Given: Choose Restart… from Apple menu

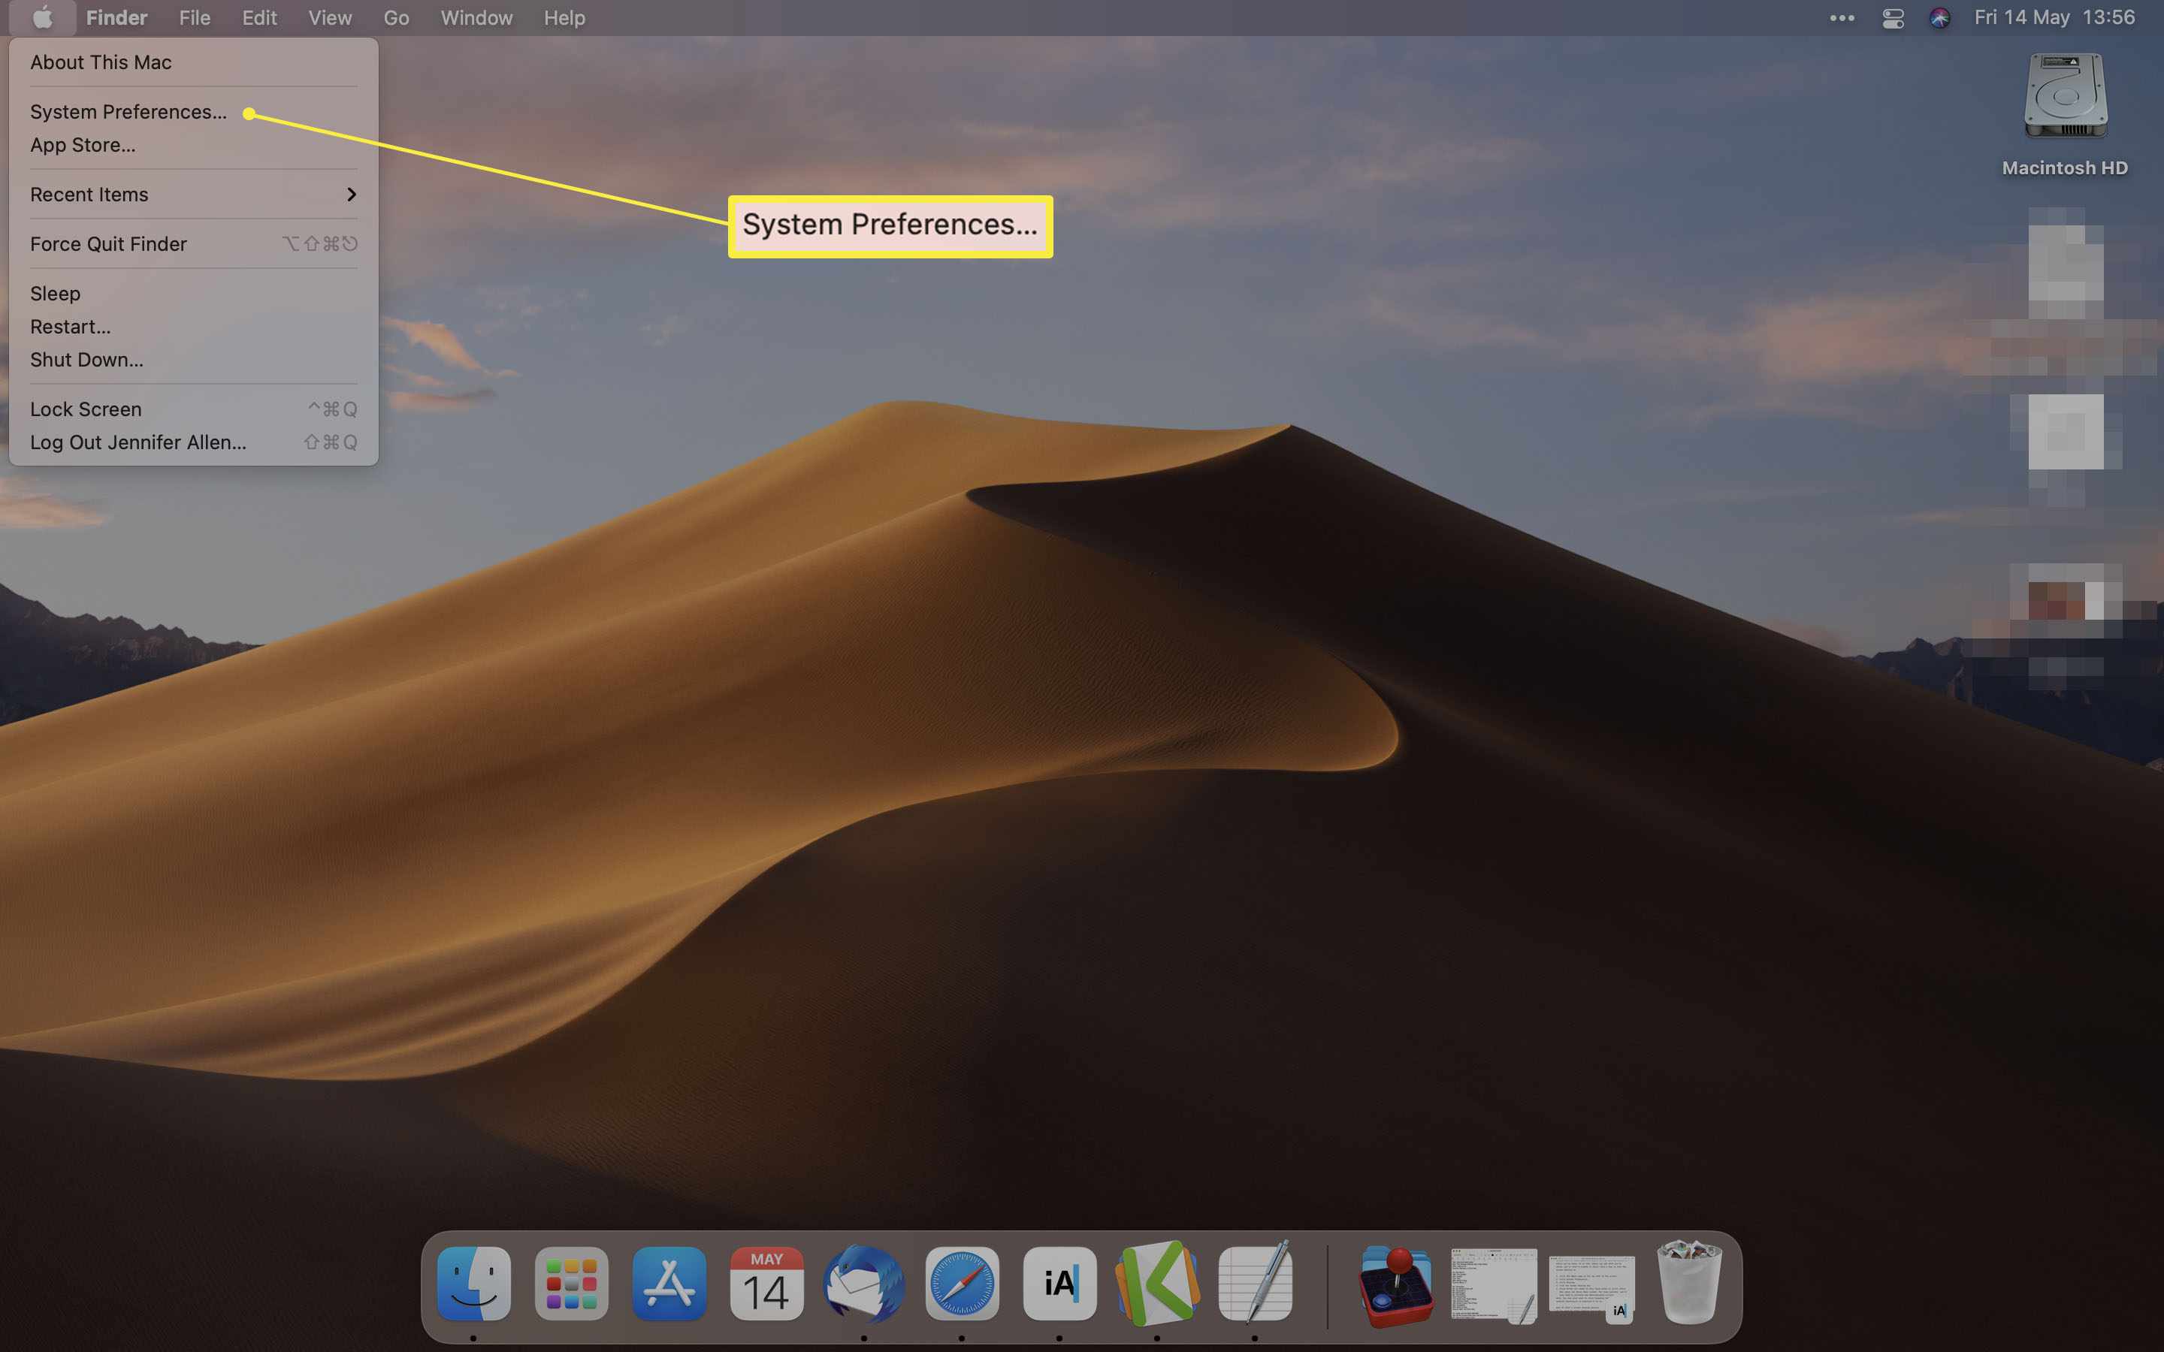Looking at the screenshot, I should (x=193, y=327).
